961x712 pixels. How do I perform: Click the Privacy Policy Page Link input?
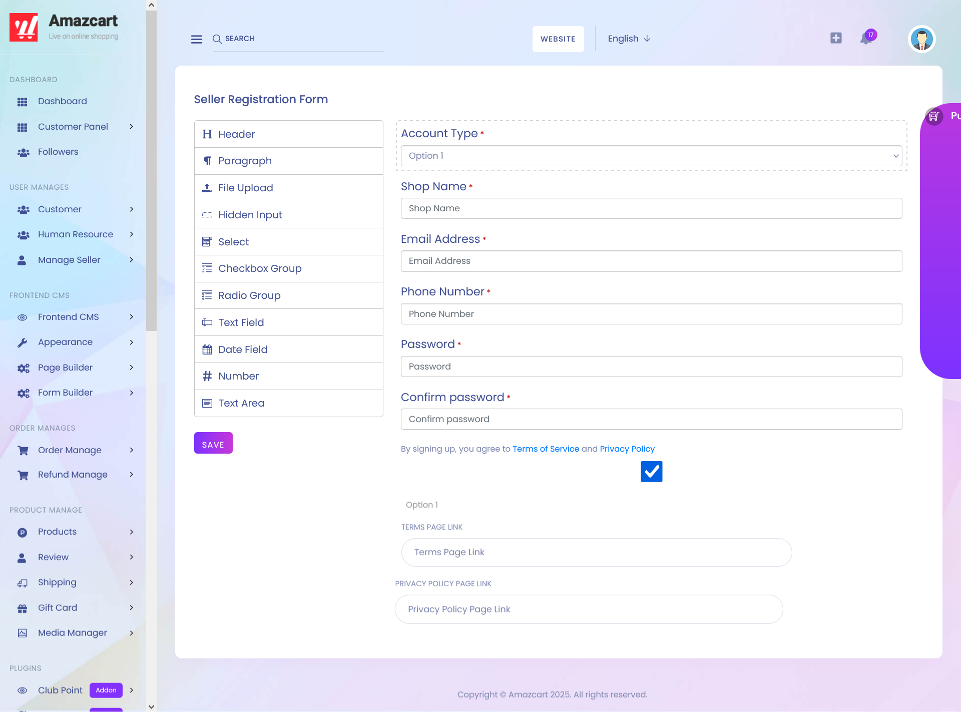pos(589,609)
